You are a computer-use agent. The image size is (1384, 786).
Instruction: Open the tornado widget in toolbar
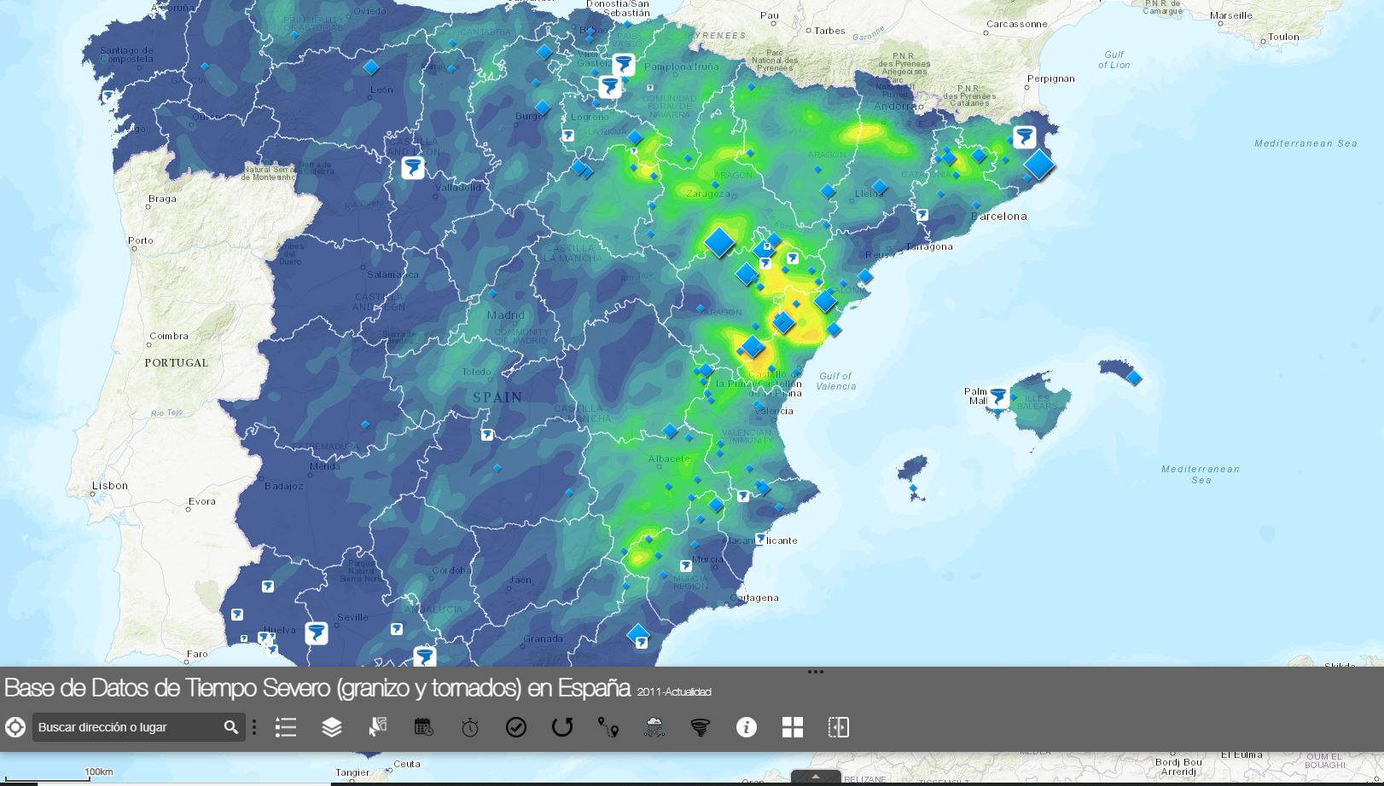pos(701,727)
